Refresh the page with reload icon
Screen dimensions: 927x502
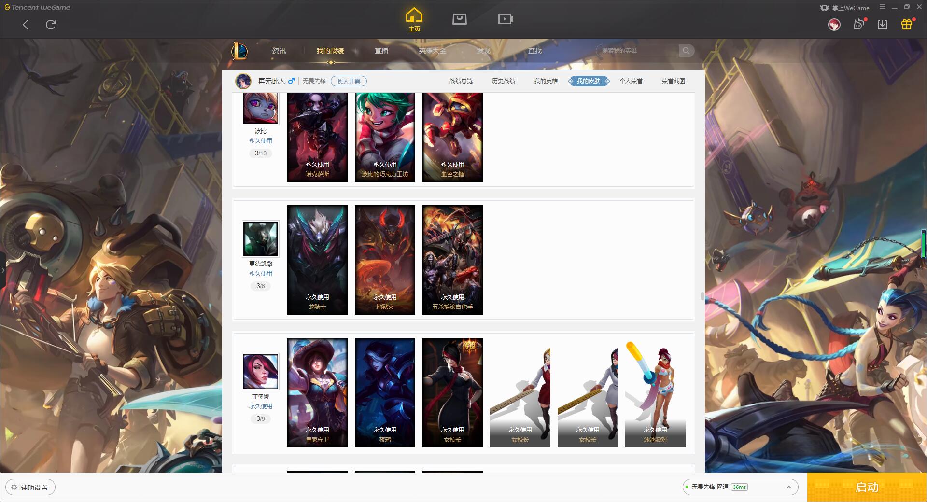(51, 25)
